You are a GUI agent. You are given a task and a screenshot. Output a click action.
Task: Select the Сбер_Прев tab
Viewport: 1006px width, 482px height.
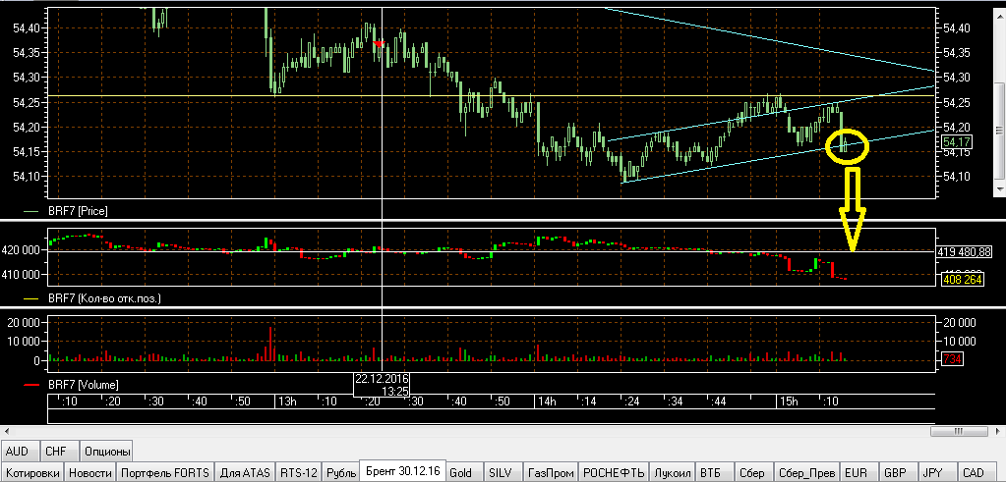(805, 472)
